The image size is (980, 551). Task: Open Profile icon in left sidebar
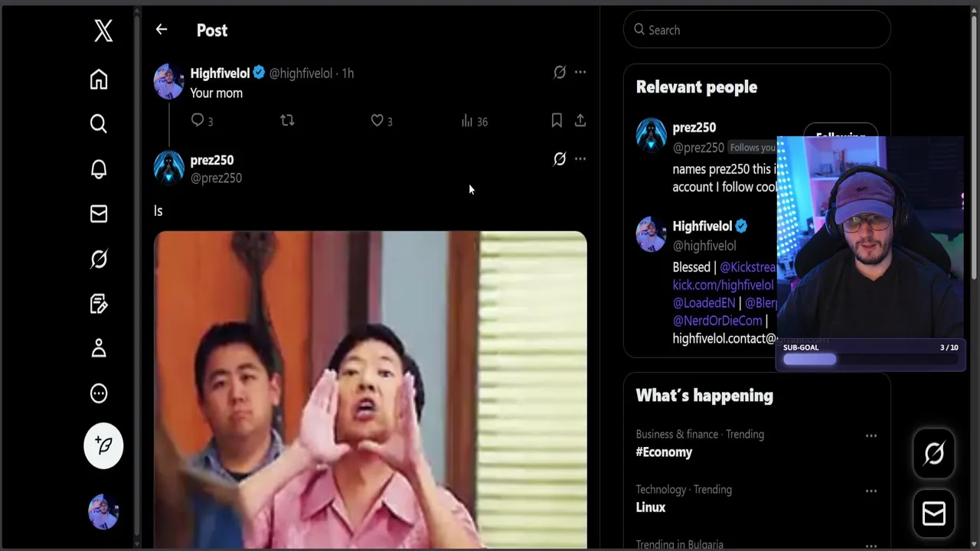point(99,348)
